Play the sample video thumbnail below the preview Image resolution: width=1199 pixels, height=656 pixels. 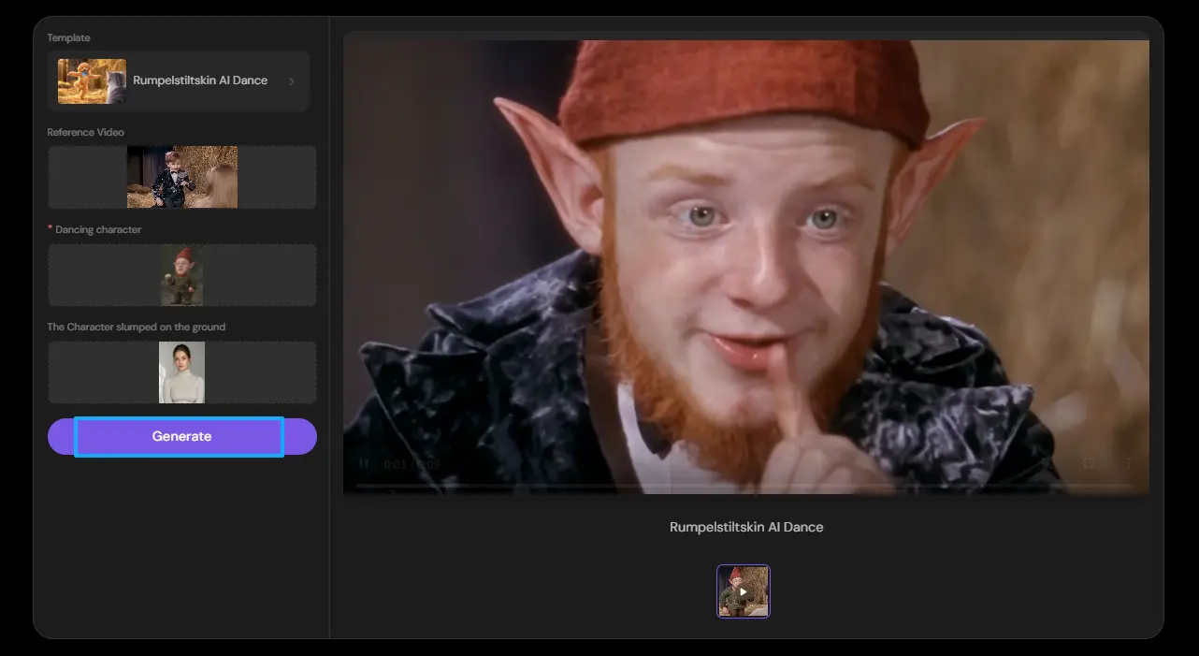(744, 591)
